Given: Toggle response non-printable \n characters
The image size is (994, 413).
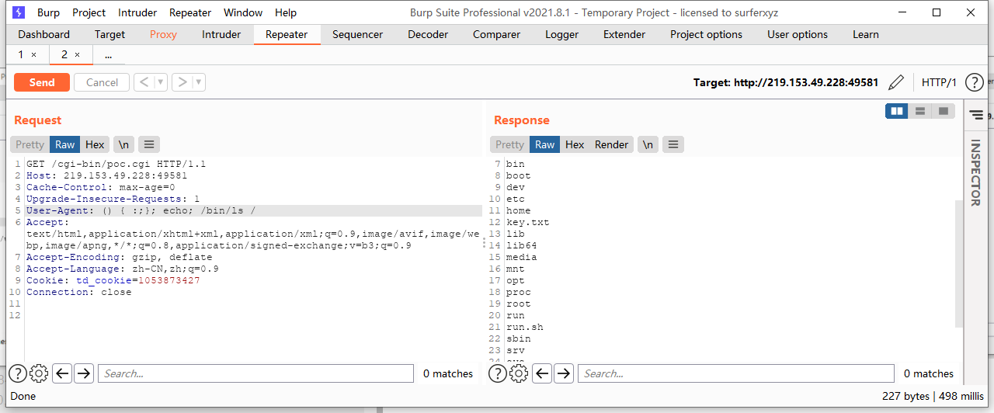Looking at the screenshot, I should [x=648, y=144].
